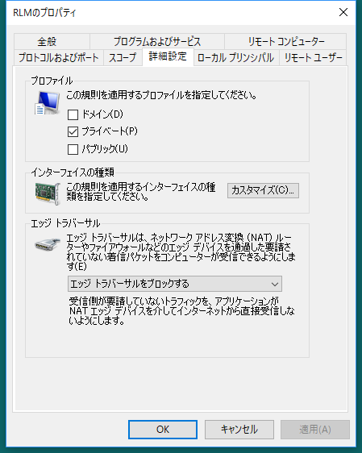Enable the パブリック(U) profile checkbox
The image size is (362, 453).
[x=73, y=149]
